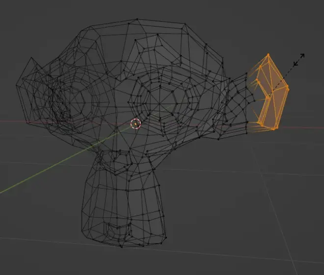Screen dimensions: 324x275
Task: Select the topmost vertex of the monkey head
Action: click(137, 19)
